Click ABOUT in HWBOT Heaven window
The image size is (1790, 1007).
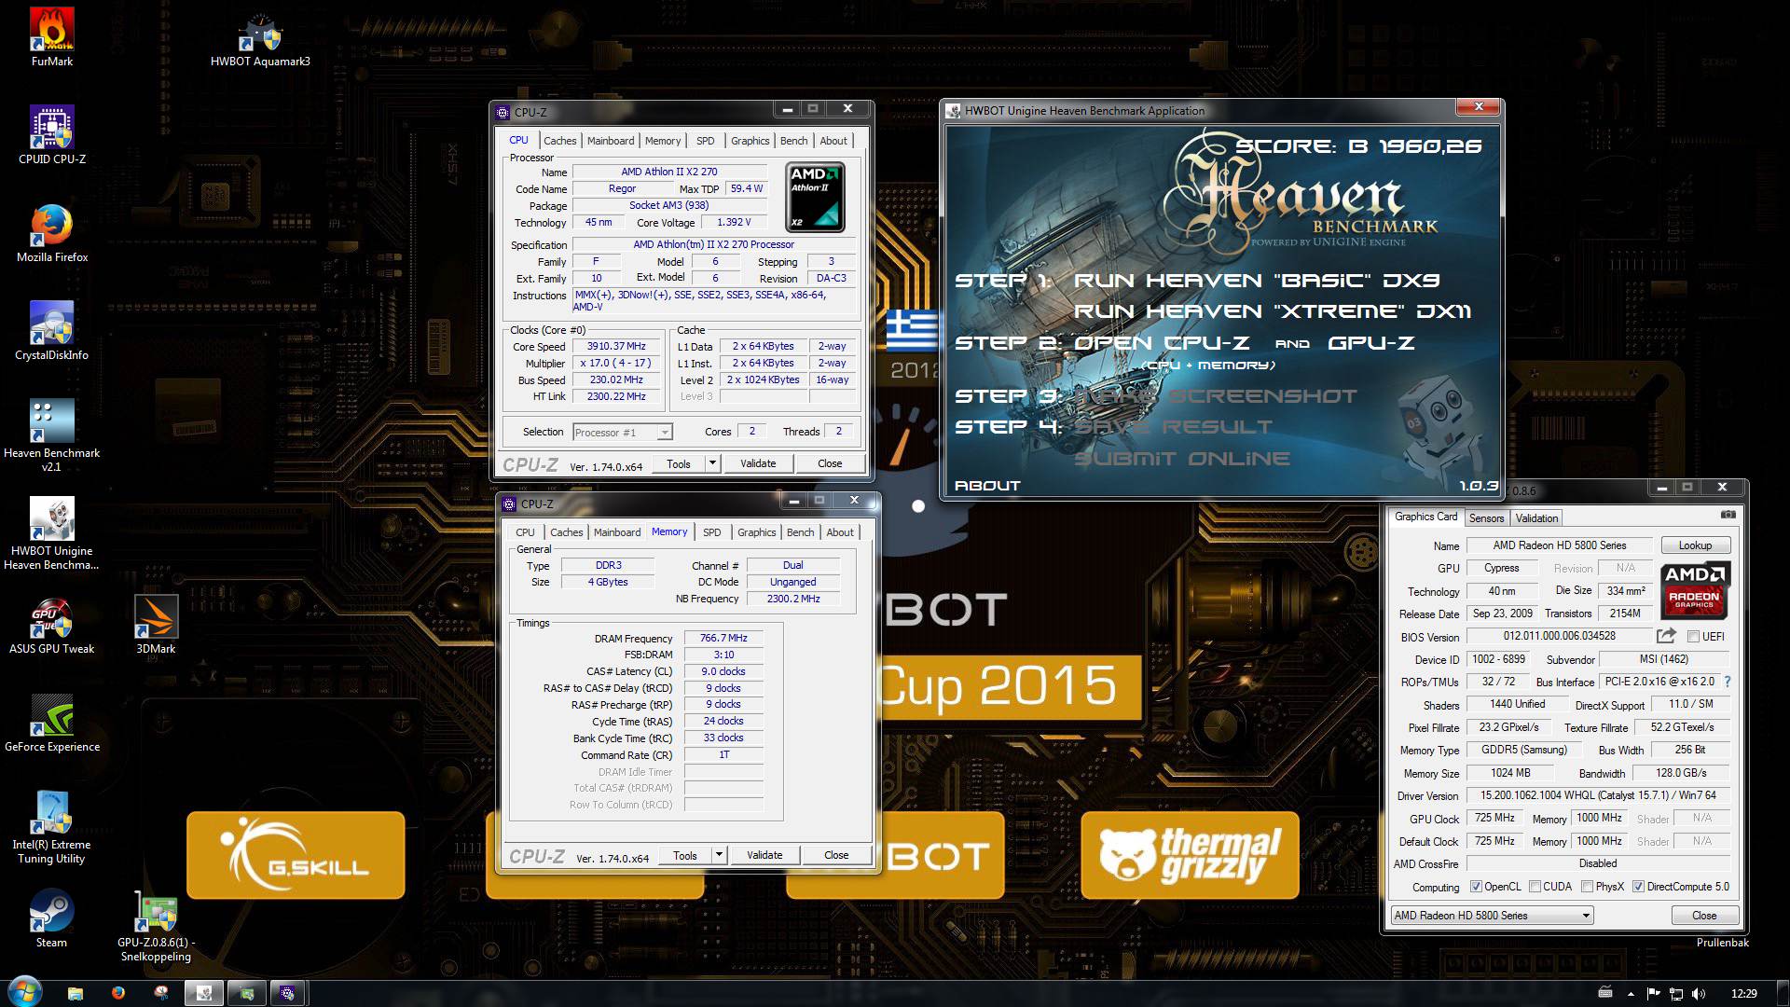(987, 486)
